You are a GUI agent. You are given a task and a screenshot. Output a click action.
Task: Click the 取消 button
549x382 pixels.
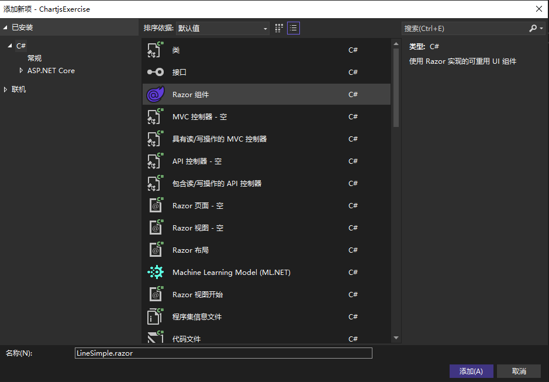pyautogui.click(x=519, y=371)
